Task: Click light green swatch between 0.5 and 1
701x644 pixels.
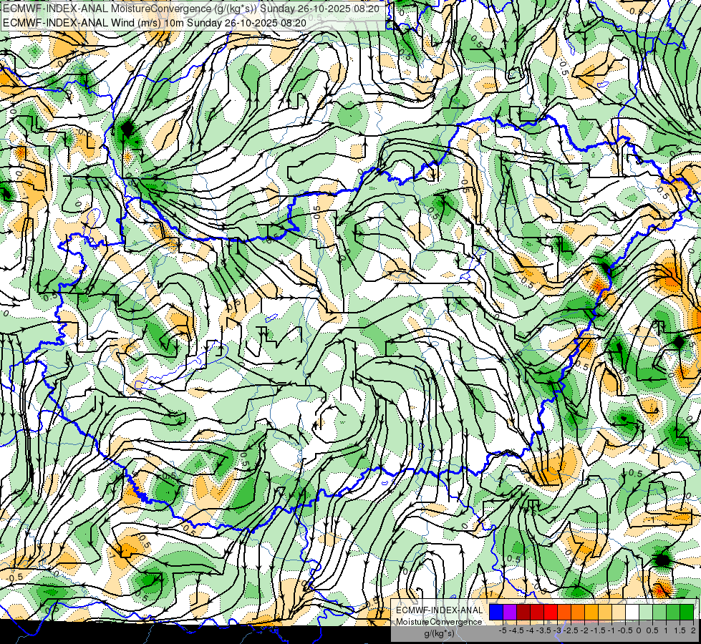Action: click(659, 613)
